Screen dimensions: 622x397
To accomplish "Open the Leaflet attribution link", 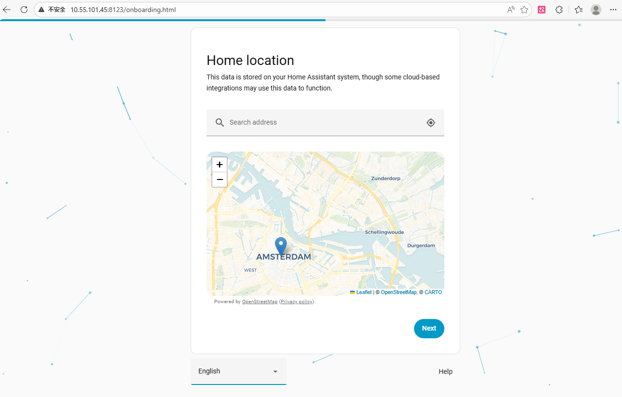I will [363, 293].
